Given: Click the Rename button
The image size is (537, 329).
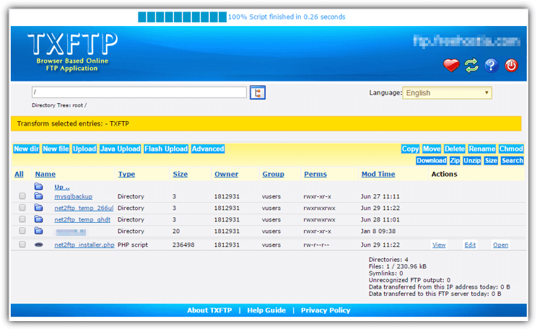Looking at the screenshot, I should coord(482,149).
